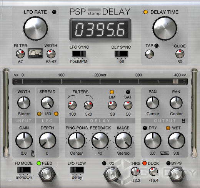
Task: Toggle the red DUCK LED
Action: [145, 163]
